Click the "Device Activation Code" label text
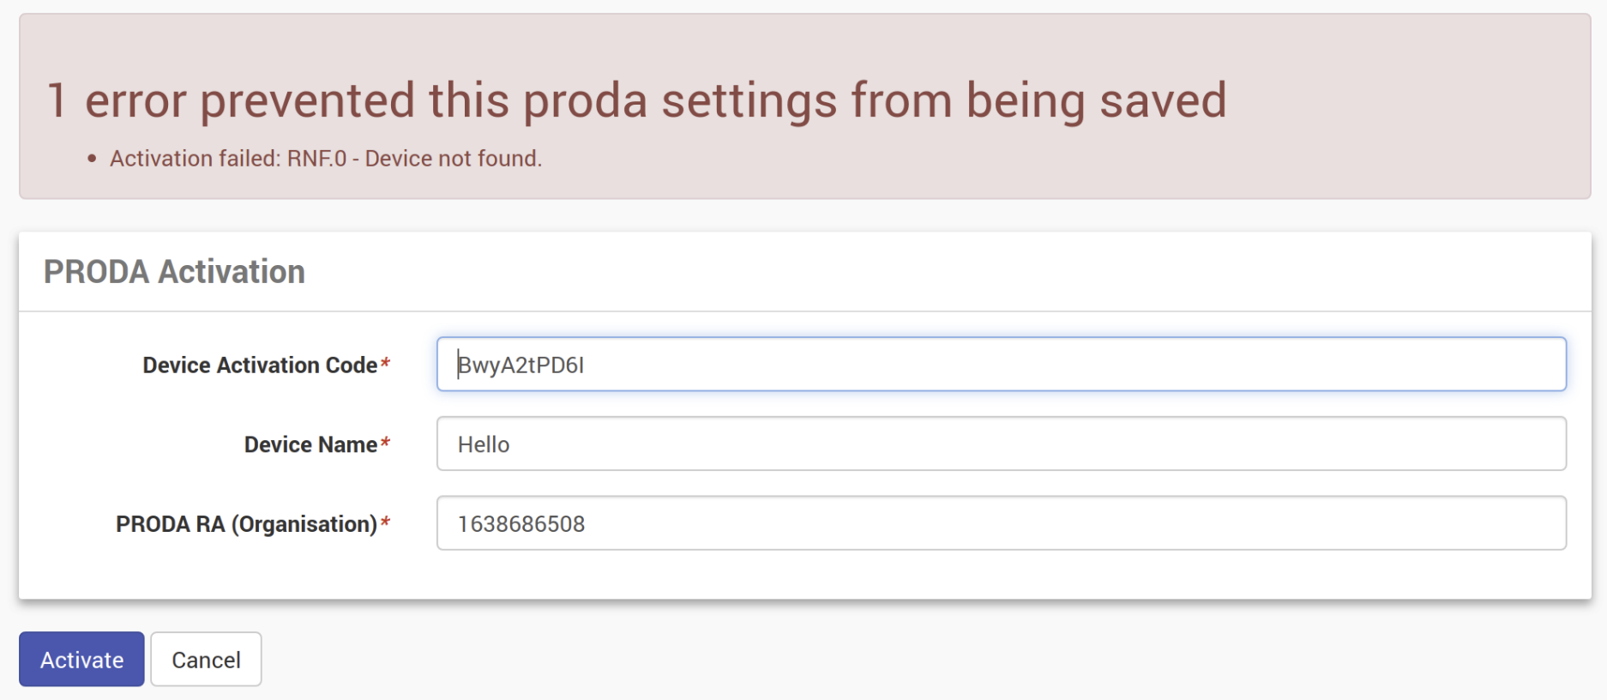This screenshot has width=1607, height=700. coord(260,365)
